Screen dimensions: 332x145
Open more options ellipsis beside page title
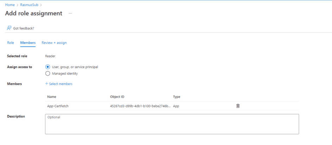tap(70, 14)
